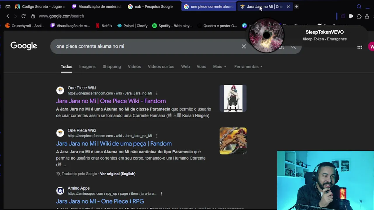Show Vídeos curtos results
374x210 pixels.
tap(161, 66)
